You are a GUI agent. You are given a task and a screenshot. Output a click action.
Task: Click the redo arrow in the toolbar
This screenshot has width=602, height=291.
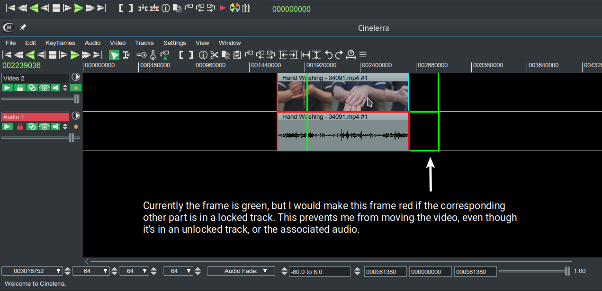[x=339, y=55]
